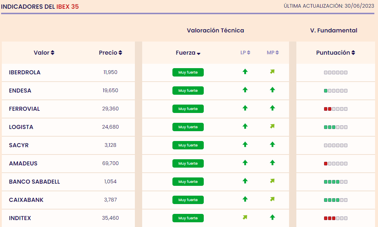The image size is (378, 227).
Task: Click CaixaBank's medium-term diagonal arrow
Action: click(x=272, y=199)
